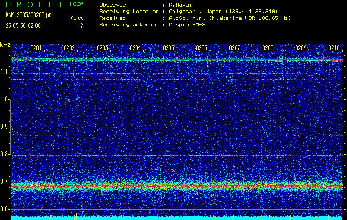
Task: Select the 0201 time marker
Action: (x=36, y=48)
